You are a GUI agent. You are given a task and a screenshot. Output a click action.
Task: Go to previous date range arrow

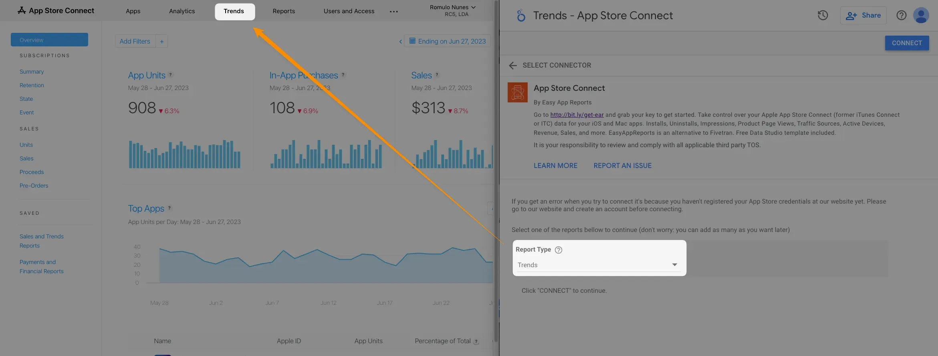400,41
